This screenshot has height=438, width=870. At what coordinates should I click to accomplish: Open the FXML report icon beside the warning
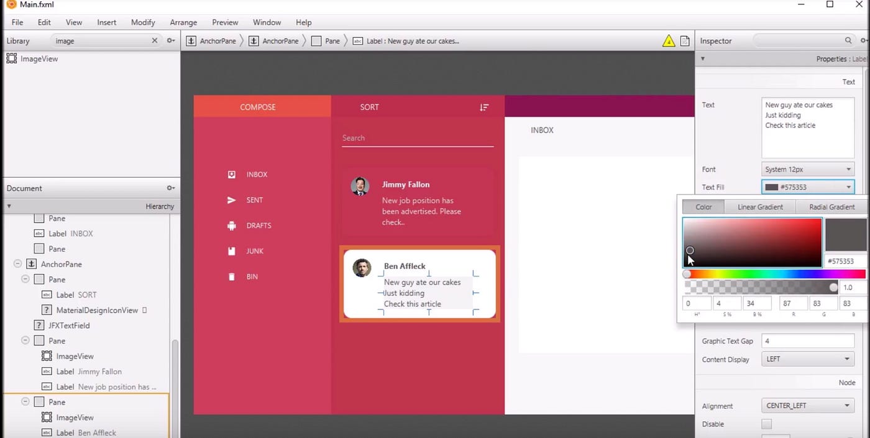pyautogui.click(x=684, y=40)
